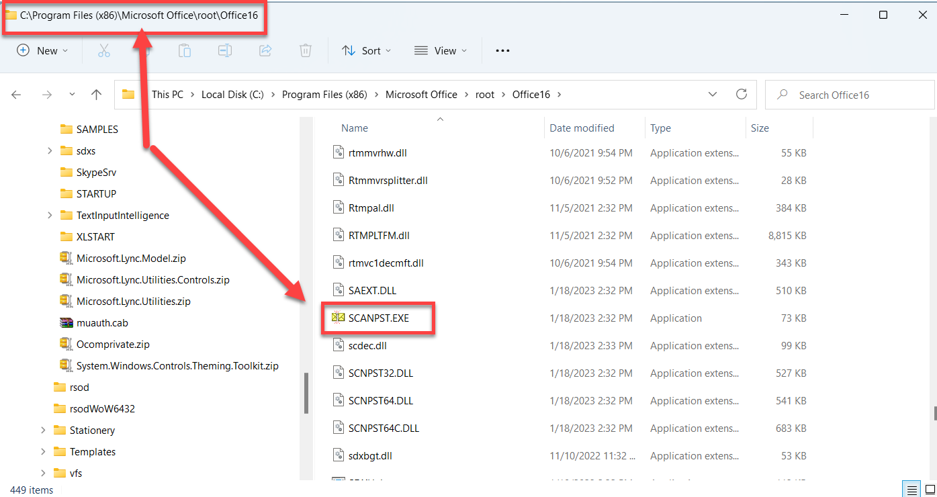Click the Rtmpal.dll file icon
Image resolution: width=937 pixels, height=497 pixels.
339,208
